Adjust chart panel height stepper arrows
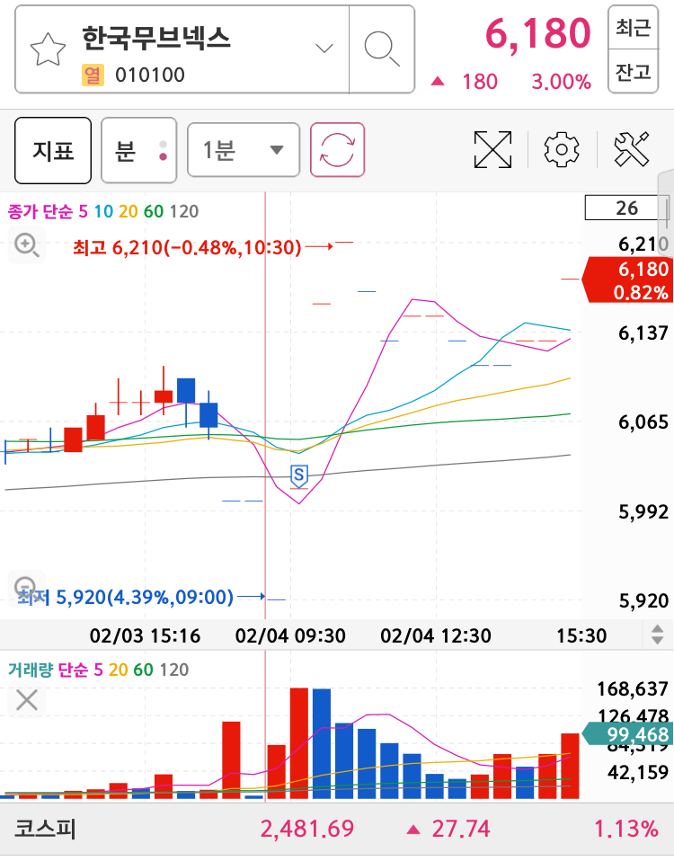Screen dimensions: 674x861 tap(657, 635)
